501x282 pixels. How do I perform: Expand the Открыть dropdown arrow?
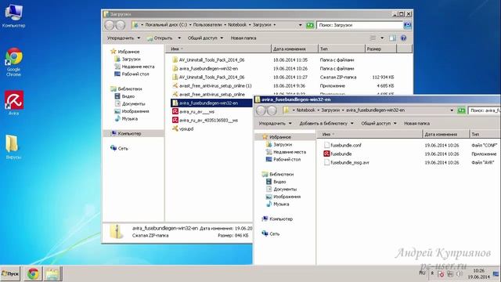coord(179,38)
